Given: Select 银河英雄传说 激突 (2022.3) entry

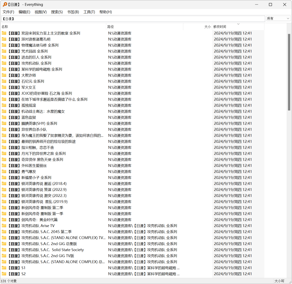Looking at the screenshot, I should tap(37, 196).
